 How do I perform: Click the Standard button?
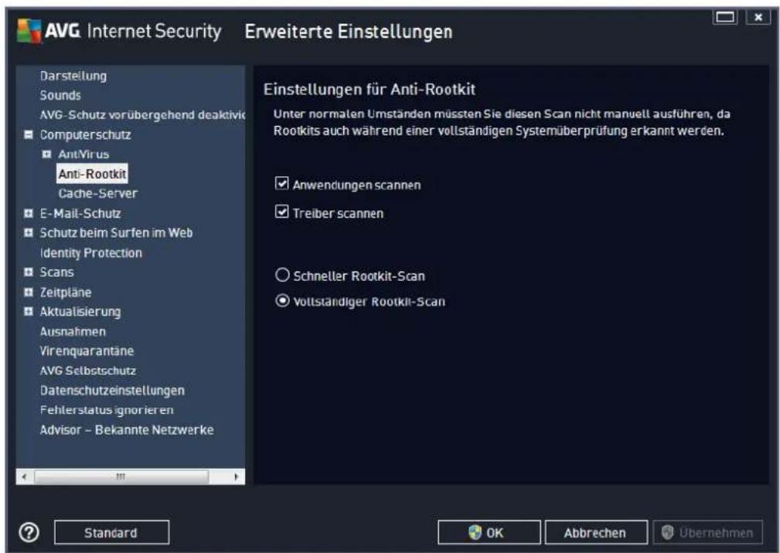pos(111,533)
